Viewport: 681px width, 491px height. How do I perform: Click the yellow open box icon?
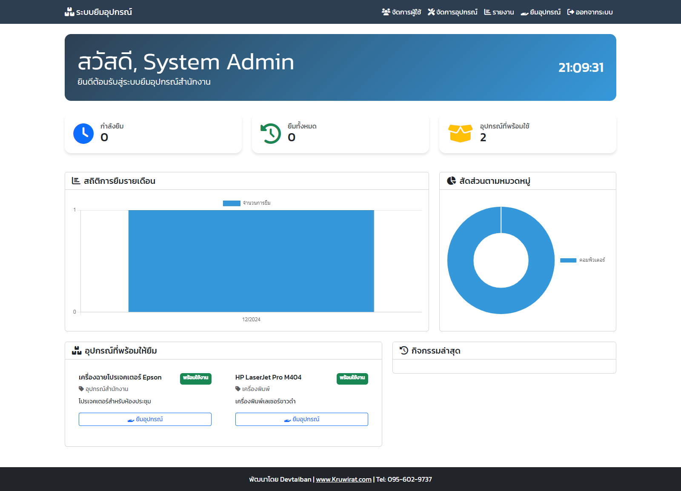click(x=460, y=133)
